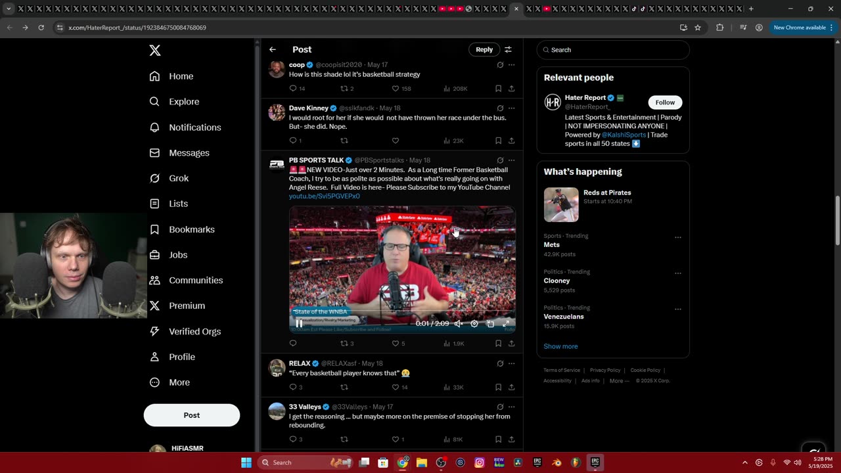Click the Search input field
This screenshot has width=841, height=473.
pyautogui.click(x=613, y=50)
